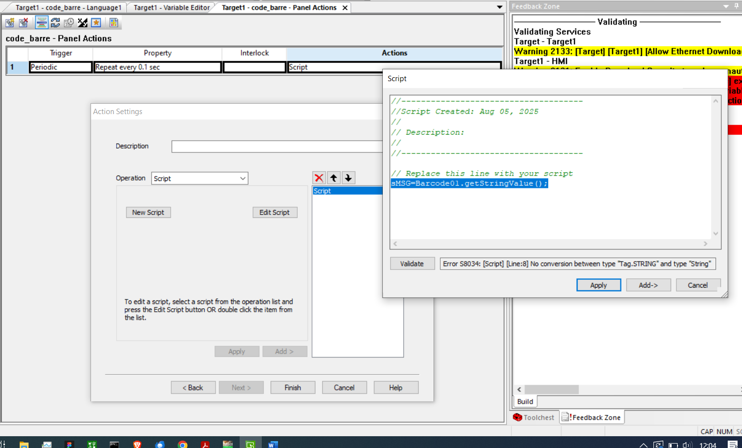Click the < Back button
Viewport: 742px width, 448px height.
click(x=192, y=388)
